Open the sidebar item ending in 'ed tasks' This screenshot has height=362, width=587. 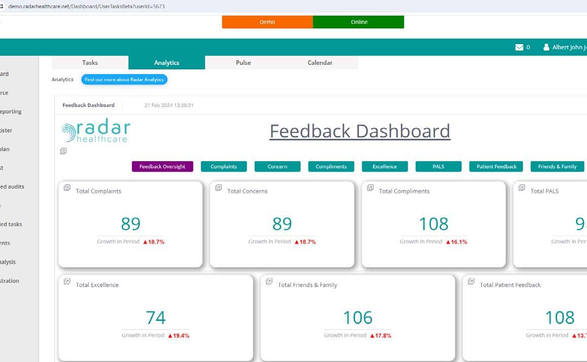coord(11,224)
